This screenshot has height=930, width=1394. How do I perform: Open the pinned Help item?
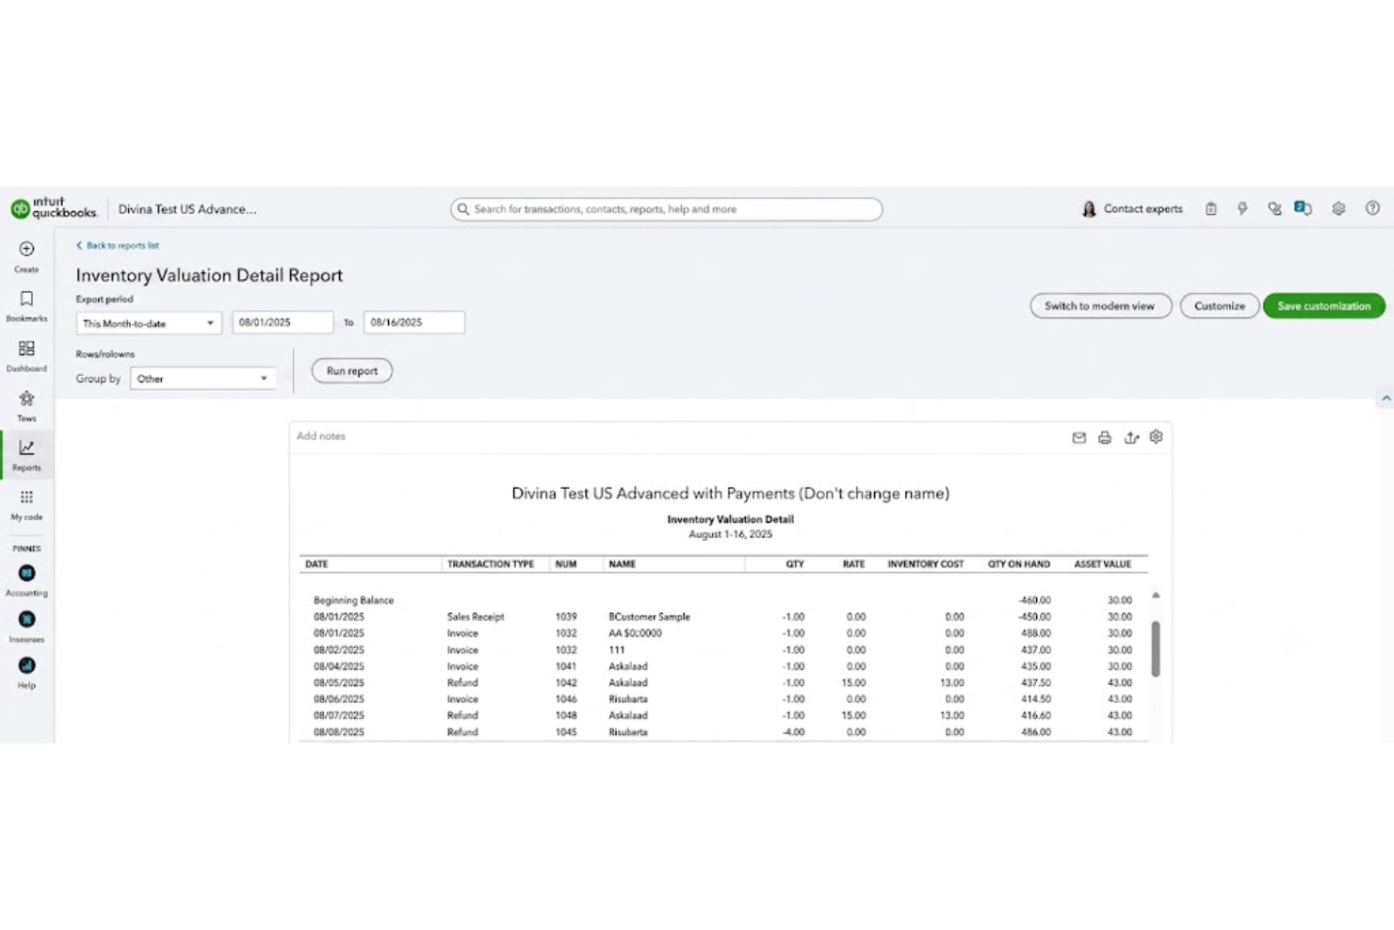coord(26,673)
